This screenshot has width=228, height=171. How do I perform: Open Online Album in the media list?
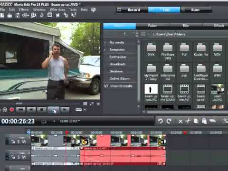pos(120,78)
